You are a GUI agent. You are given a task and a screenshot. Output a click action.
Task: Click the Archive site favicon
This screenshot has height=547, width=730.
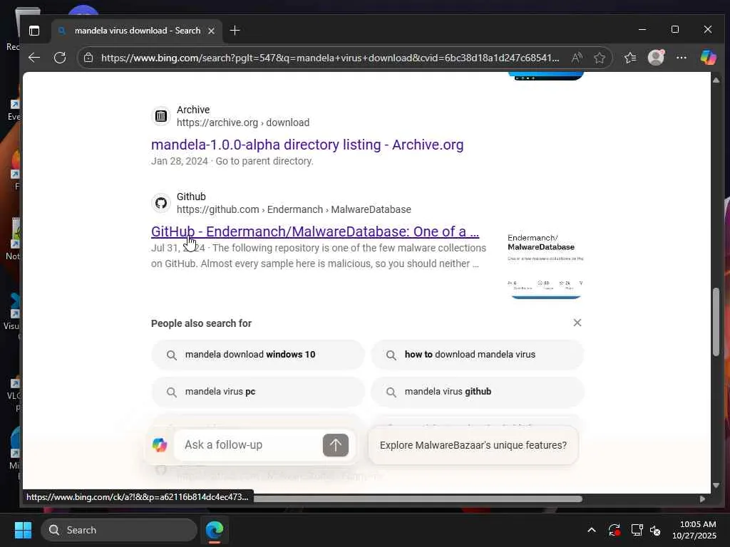click(x=161, y=116)
